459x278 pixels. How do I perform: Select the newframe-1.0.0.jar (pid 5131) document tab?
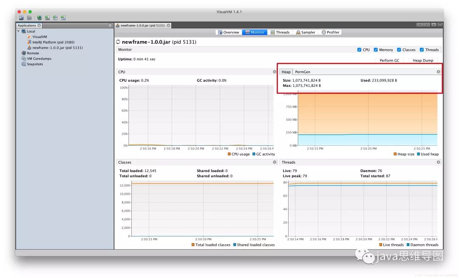click(142, 25)
